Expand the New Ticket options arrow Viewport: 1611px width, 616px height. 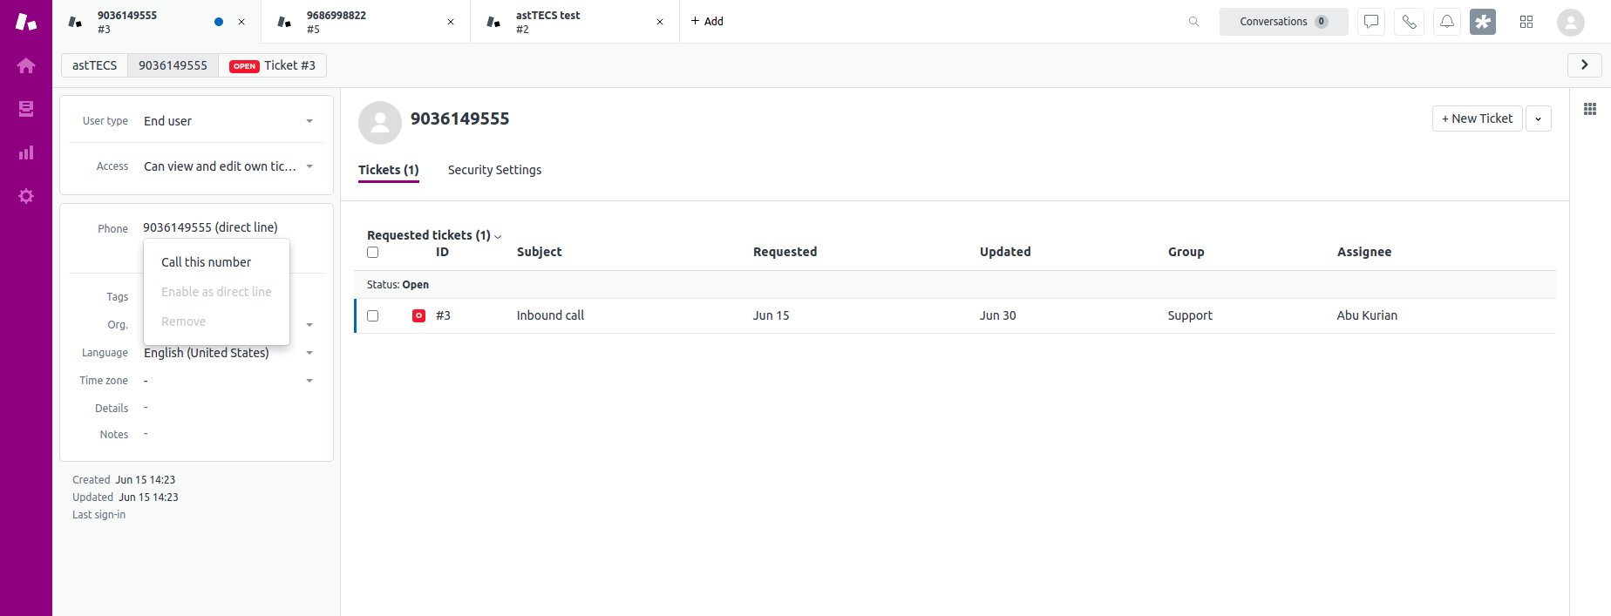click(1538, 119)
